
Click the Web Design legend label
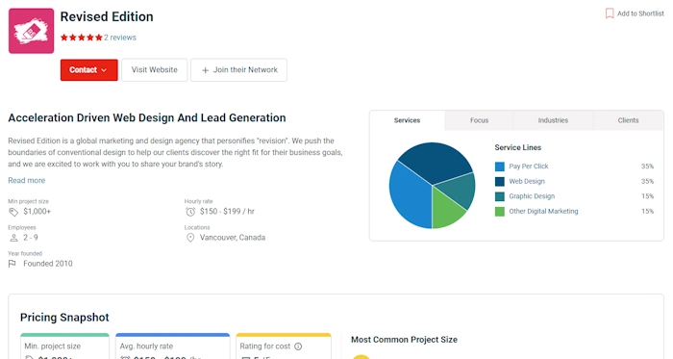pos(527,181)
